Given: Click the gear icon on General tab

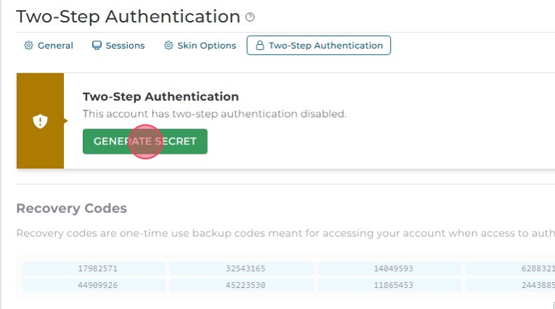Looking at the screenshot, I should pos(28,45).
